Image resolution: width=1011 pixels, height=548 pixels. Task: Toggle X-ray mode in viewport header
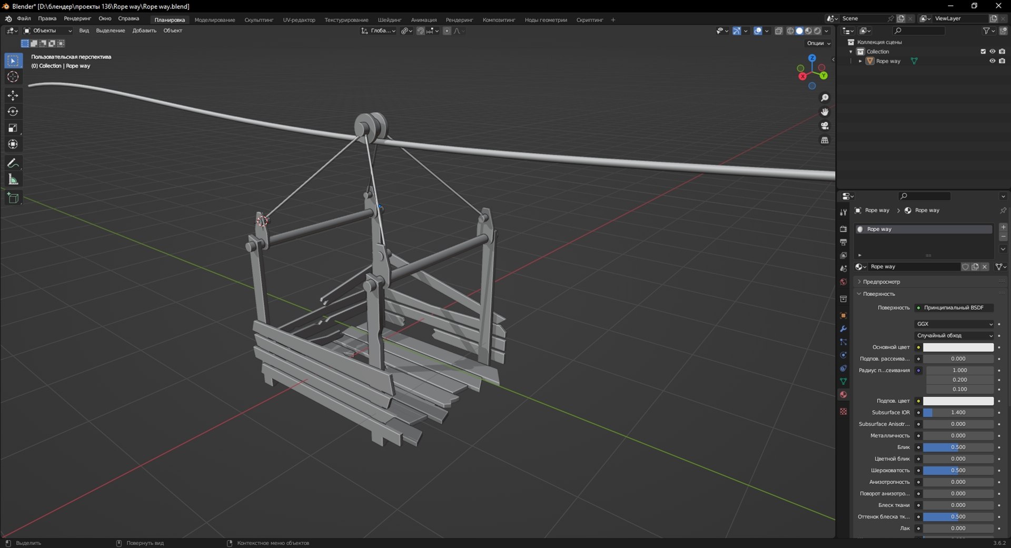[x=779, y=31]
